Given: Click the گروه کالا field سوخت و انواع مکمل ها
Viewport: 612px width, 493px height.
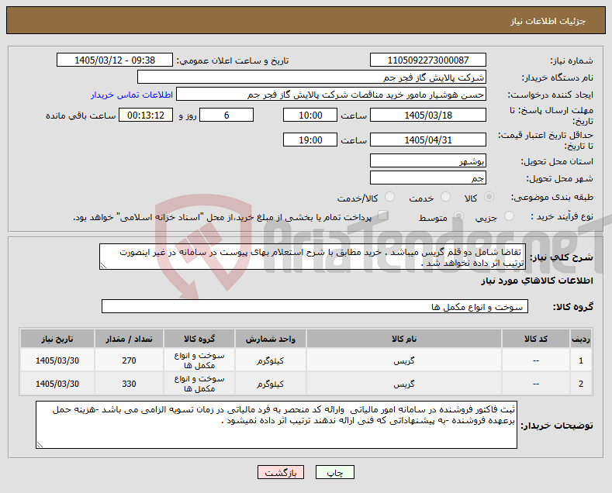Looking at the screenshot, I should 315,306.
